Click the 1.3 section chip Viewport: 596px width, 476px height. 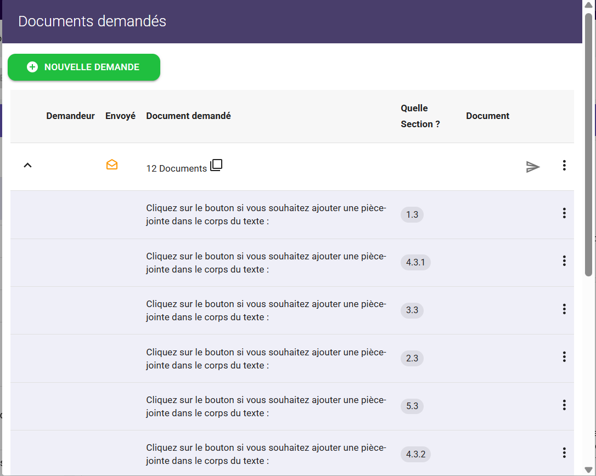(x=412, y=214)
